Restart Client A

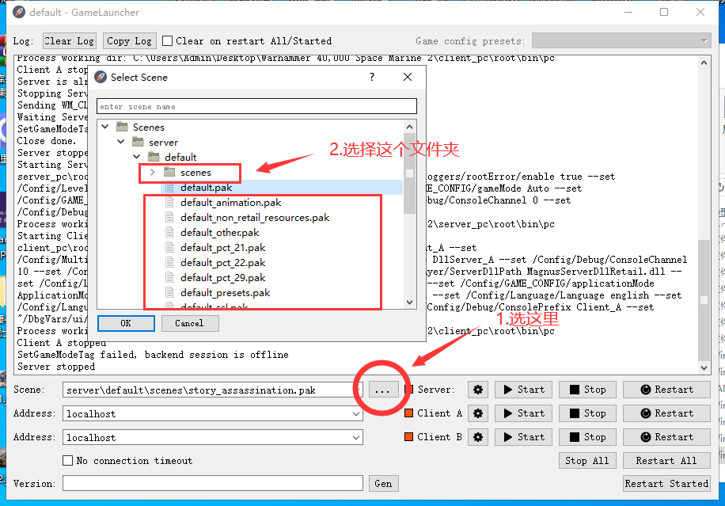[x=666, y=413]
